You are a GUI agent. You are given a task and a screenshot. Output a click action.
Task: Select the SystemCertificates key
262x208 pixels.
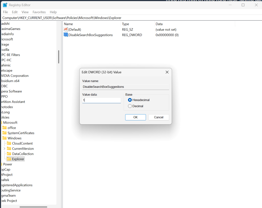coord(21,133)
